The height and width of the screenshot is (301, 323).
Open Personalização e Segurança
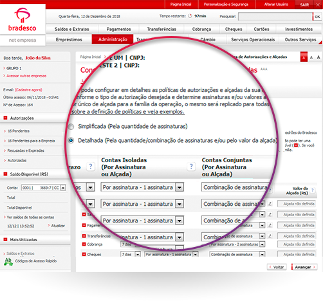click(226, 5)
